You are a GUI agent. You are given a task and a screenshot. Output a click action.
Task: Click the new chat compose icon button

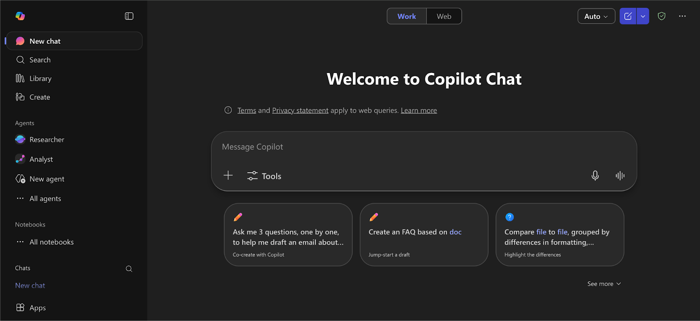(628, 16)
